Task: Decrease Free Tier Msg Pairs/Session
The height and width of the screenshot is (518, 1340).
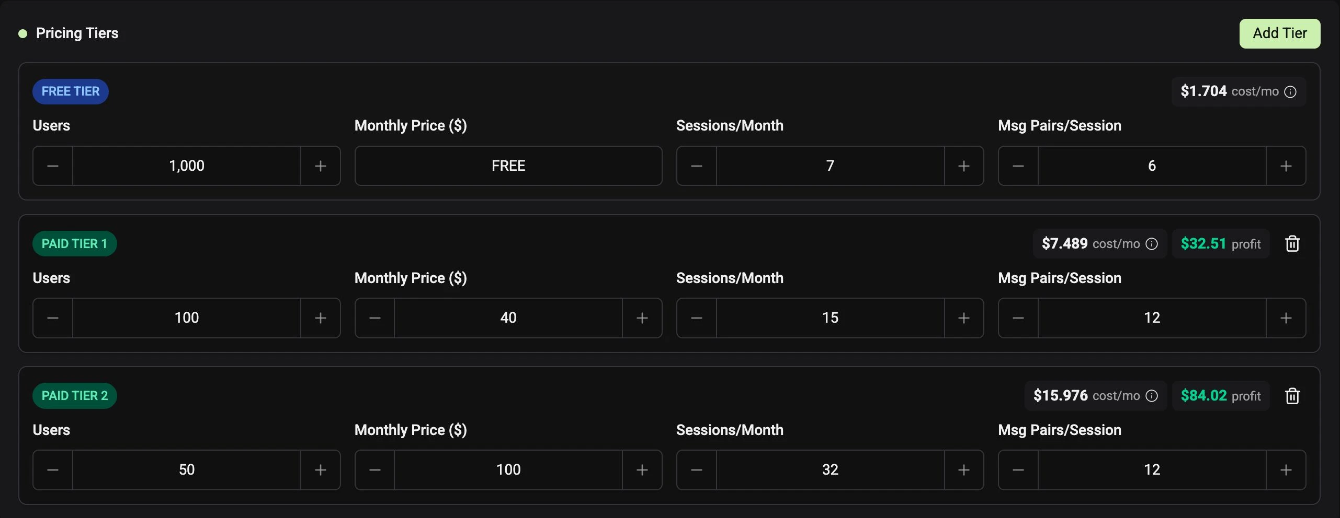Action: [1018, 166]
